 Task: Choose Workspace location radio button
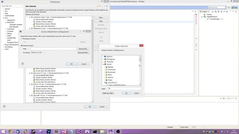click(22, 39)
